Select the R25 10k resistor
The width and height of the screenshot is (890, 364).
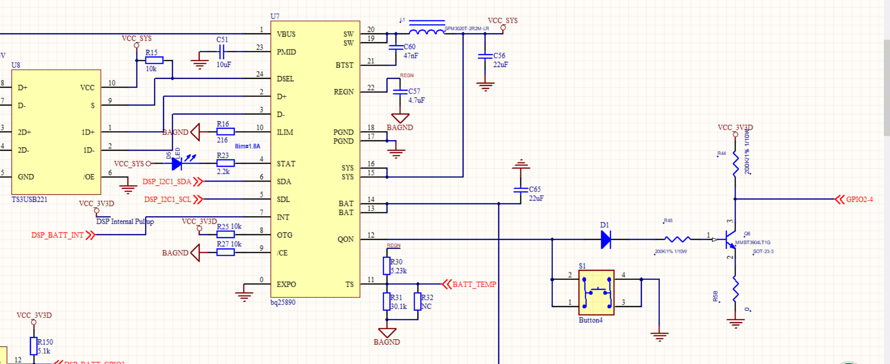pyautogui.click(x=225, y=235)
